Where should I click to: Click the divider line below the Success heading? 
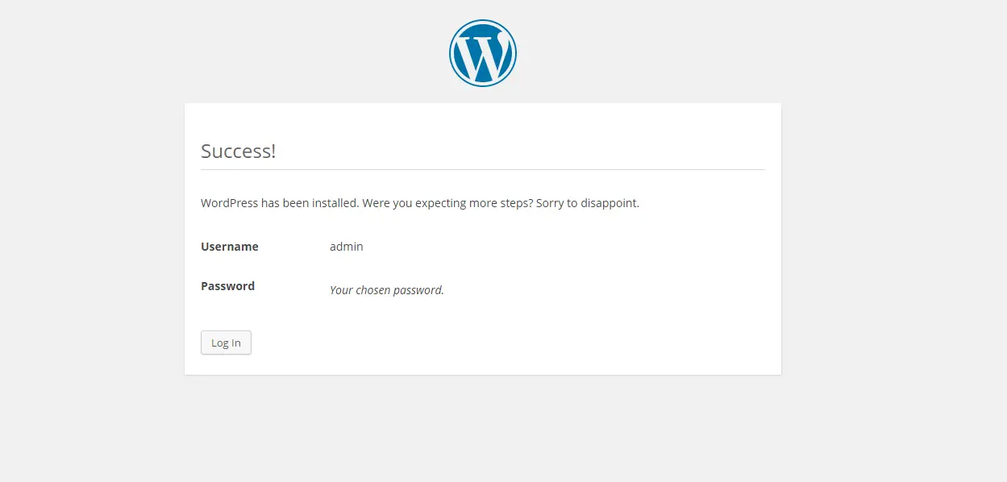coord(482,170)
